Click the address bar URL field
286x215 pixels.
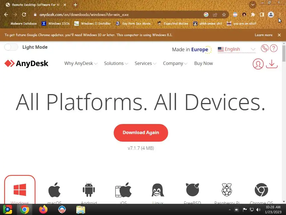(x=117, y=15)
